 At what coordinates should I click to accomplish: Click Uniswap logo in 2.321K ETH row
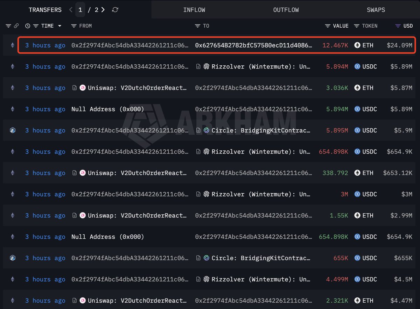point(83,301)
